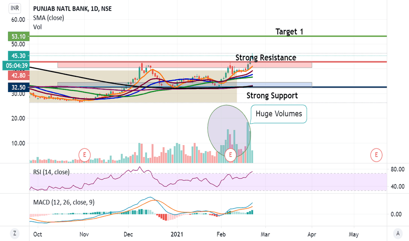Click the Oct date on time axis

click(38, 234)
